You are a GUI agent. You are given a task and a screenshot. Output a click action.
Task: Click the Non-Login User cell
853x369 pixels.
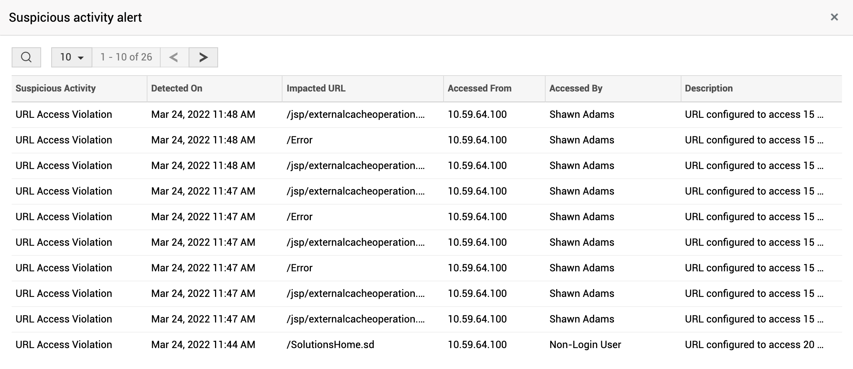pyautogui.click(x=585, y=345)
